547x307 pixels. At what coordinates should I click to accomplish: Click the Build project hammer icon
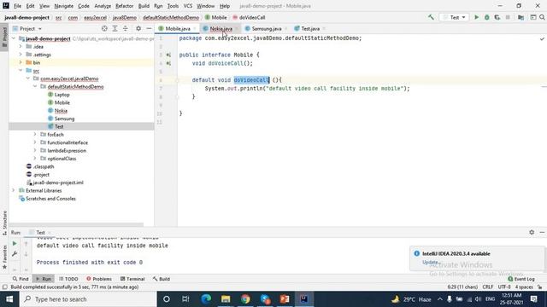[x=431, y=17]
